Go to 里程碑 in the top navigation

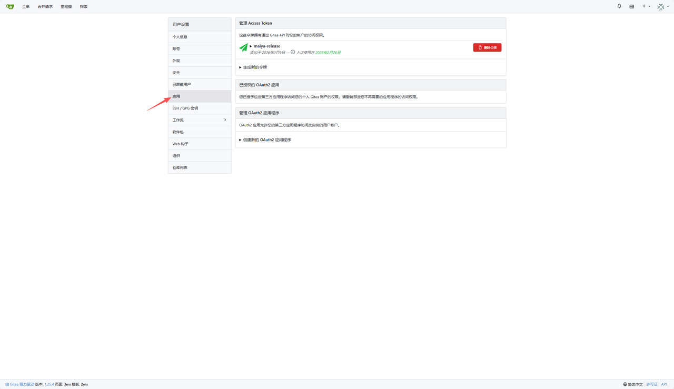tap(66, 7)
